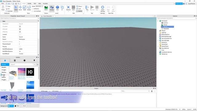Screen dimensions: 197x111
Task: Open Toolbox search filter options
Action: 38,64
